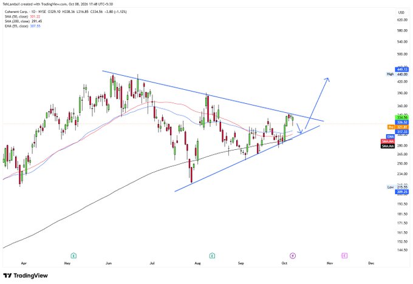This screenshot has width=413, height=284.
Task: Click the High 440.00 label
Action: click(397, 74)
